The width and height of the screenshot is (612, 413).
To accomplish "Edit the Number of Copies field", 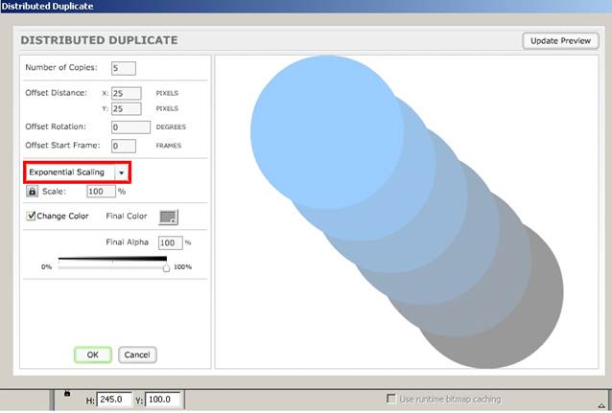I will click(x=124, y=68).
